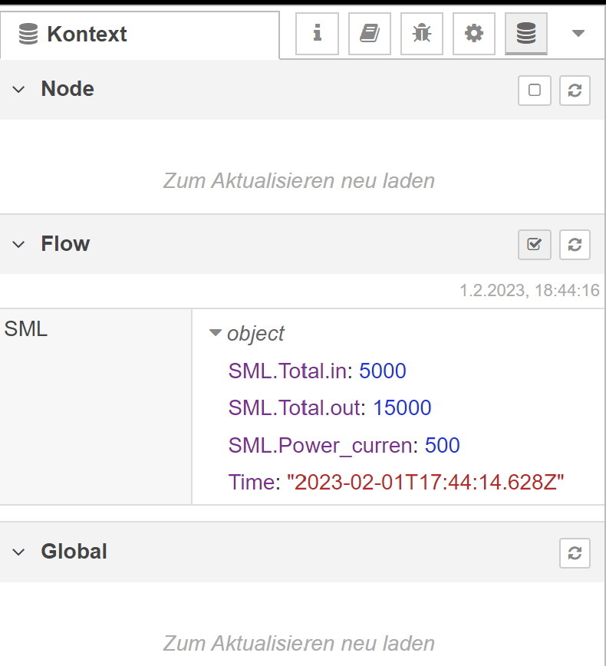This screenshot has width=606, height=666.
Task: Open the Configuration gear sidebar icon
Action: pyautogui.click(x=474, y=34)
